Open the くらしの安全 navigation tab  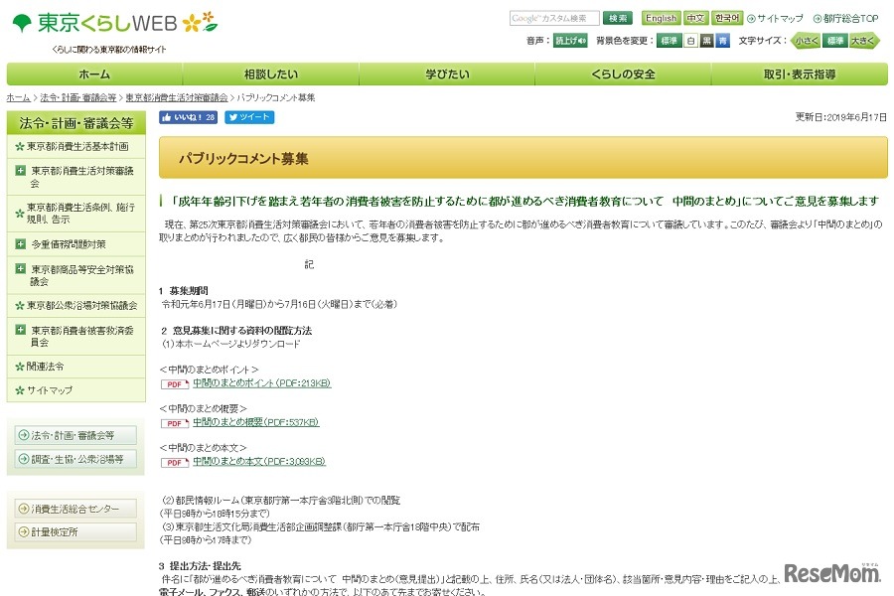pos(623,74)
